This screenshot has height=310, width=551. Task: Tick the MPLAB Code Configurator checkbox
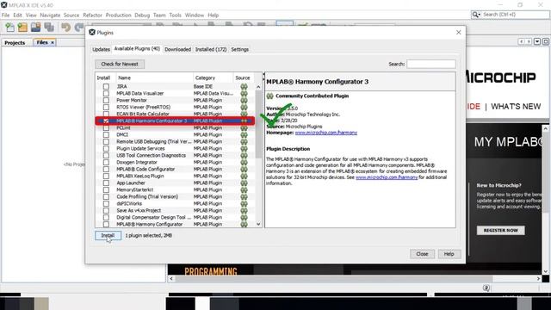point(106,169)
